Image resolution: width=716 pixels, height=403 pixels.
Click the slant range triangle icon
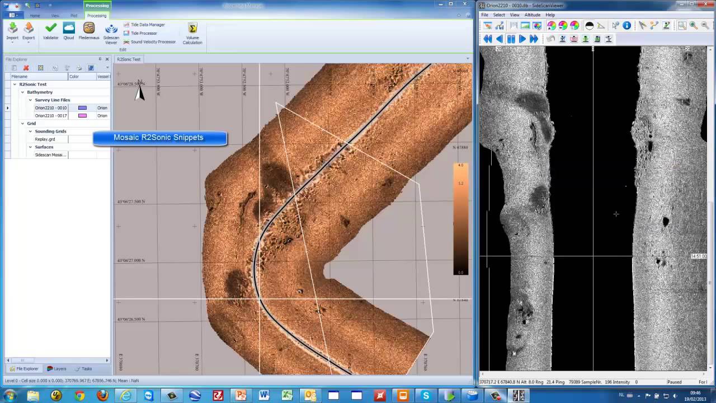coord(601,26)
